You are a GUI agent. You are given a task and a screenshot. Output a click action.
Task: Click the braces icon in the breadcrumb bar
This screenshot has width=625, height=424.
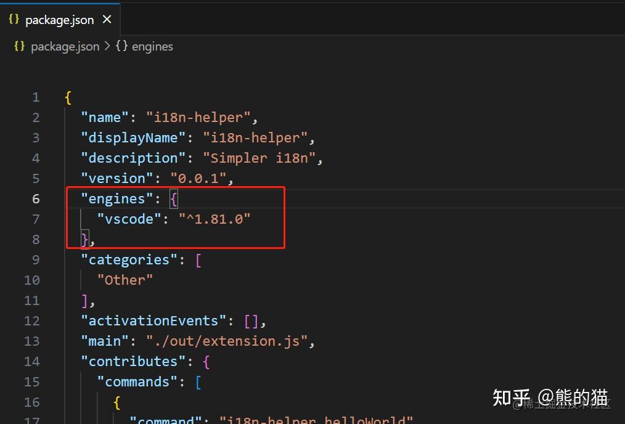(x=18, y=46)
